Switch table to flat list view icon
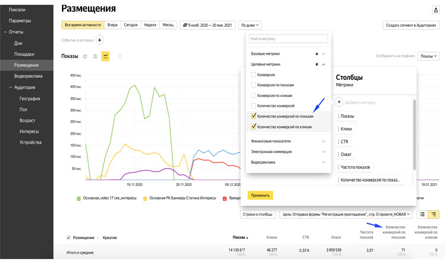This screenshot has height=268, width=446. [x=422, y=214]
